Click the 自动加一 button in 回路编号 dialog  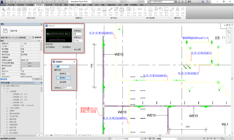tap(63, 78)
